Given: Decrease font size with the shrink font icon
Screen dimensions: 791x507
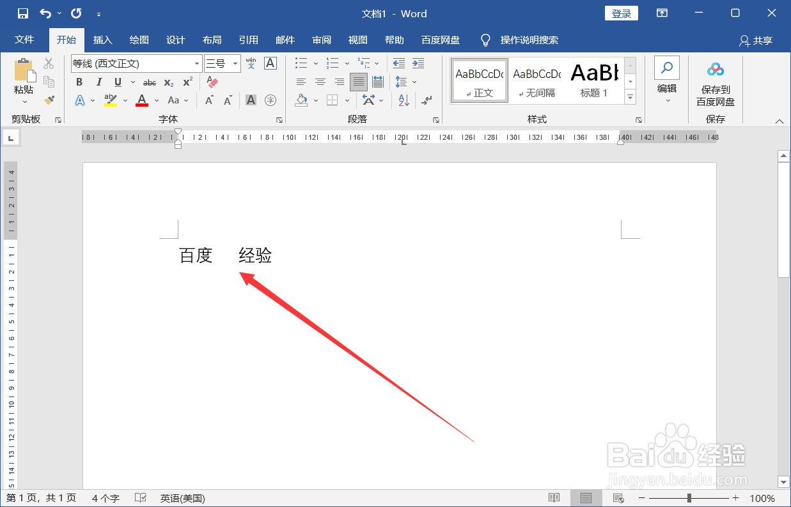Looking at the screenshot, I should tap(228, 100).
